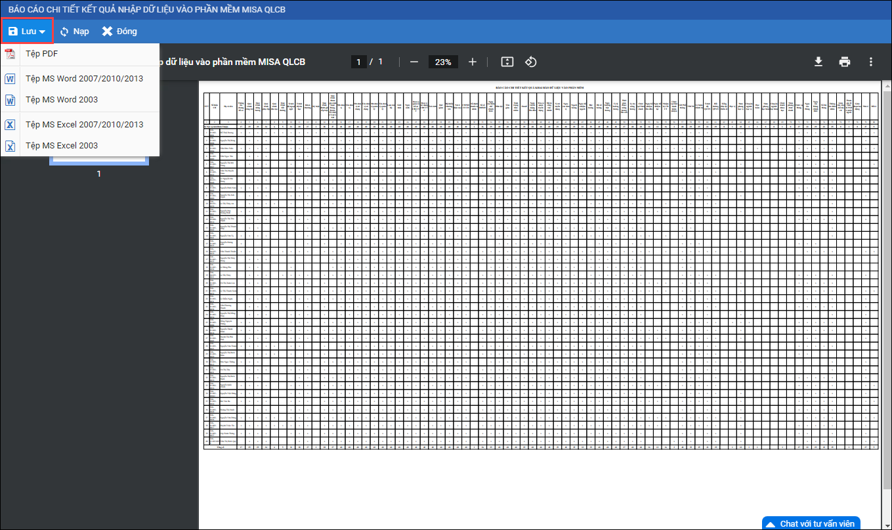Click the 23% zoom level field

click(443, 62)
